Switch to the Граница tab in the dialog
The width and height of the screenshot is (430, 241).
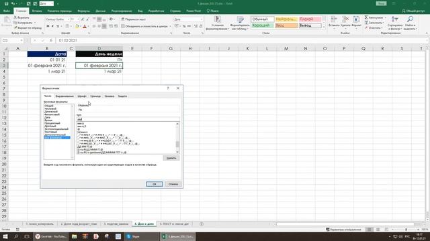95,96
